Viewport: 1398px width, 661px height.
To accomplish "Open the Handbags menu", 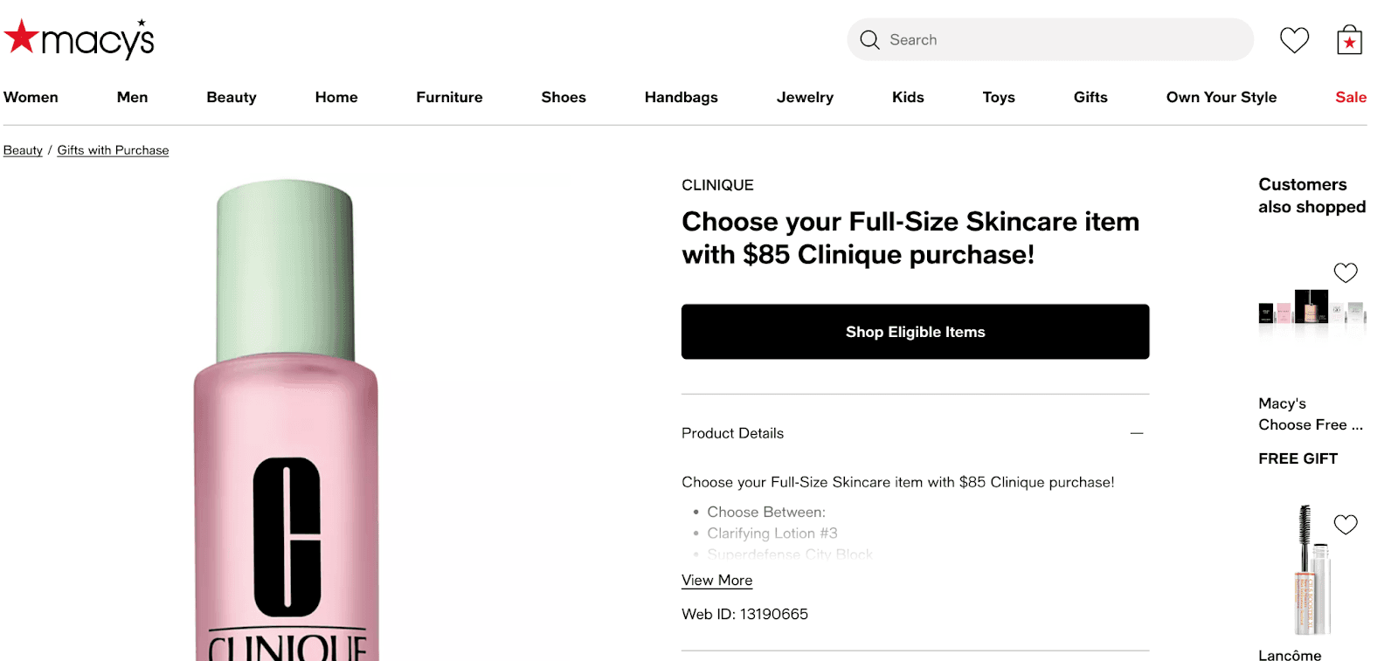I will (x=681, y=97).
